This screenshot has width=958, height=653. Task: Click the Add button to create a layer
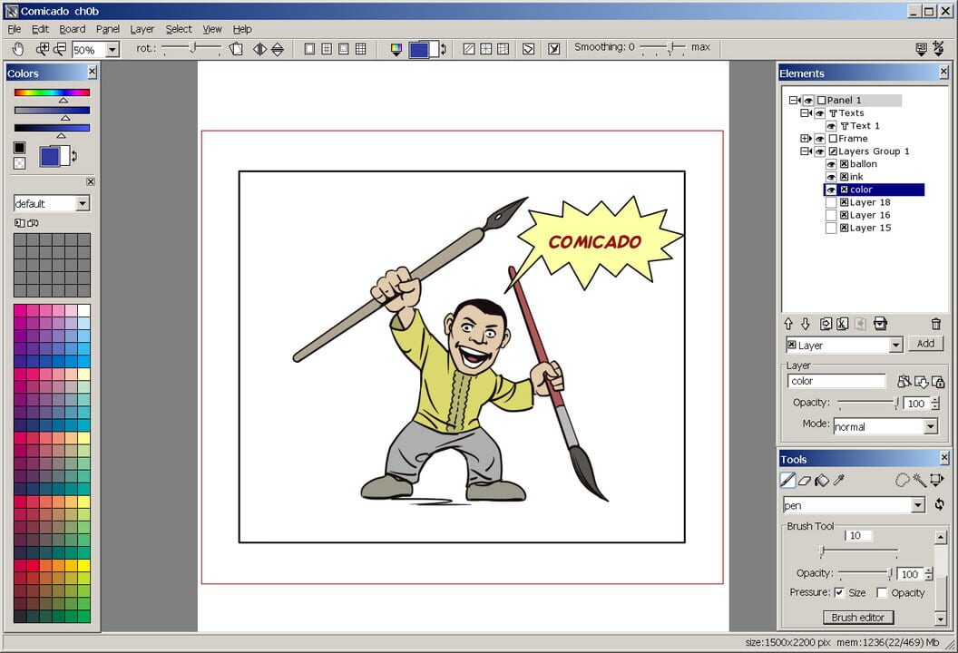click(926, 344)
